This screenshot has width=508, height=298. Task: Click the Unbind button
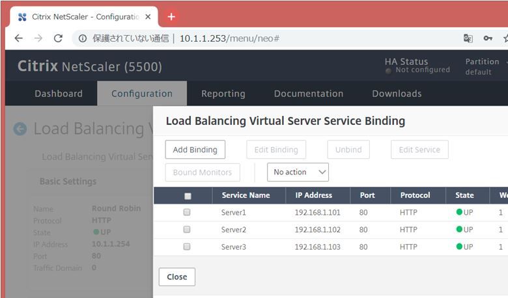348,150
